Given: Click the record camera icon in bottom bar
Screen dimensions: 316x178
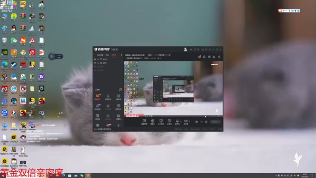Looking at the screenshot, I should point(196,122).
